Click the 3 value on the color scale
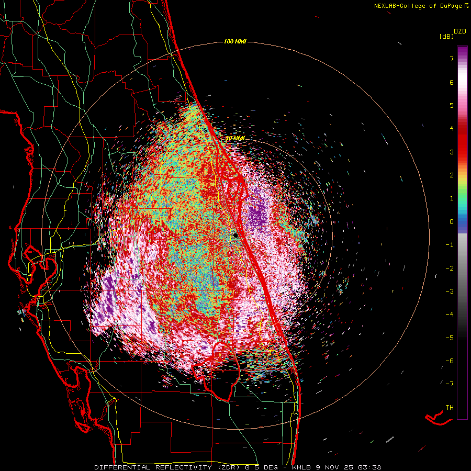 (x=452, y=152)
